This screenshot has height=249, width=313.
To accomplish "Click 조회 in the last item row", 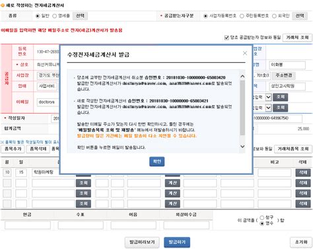I will coord(83,204).
